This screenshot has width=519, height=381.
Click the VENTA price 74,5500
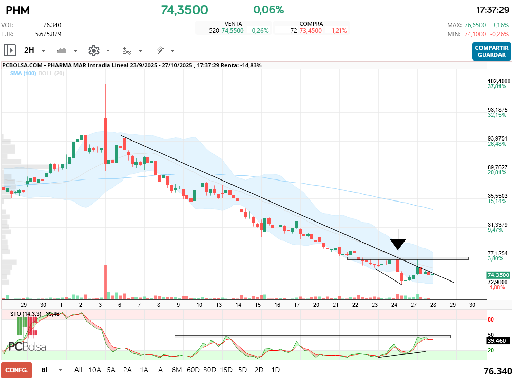[232, 31]
